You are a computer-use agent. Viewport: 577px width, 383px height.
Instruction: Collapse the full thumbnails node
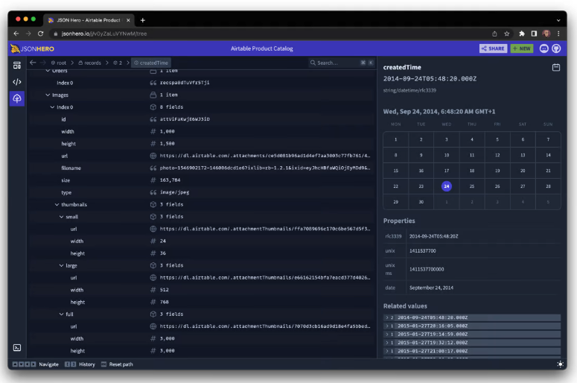[x=62, y=314]
